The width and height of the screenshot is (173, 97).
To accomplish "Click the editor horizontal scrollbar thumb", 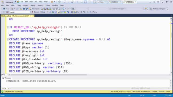I will click(x=49, y=75).
